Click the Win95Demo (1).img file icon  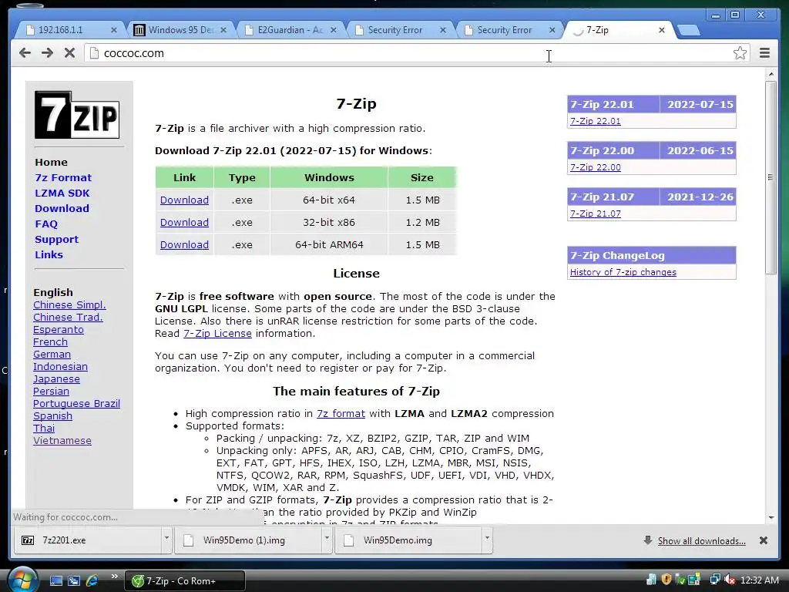coord(188,540)
